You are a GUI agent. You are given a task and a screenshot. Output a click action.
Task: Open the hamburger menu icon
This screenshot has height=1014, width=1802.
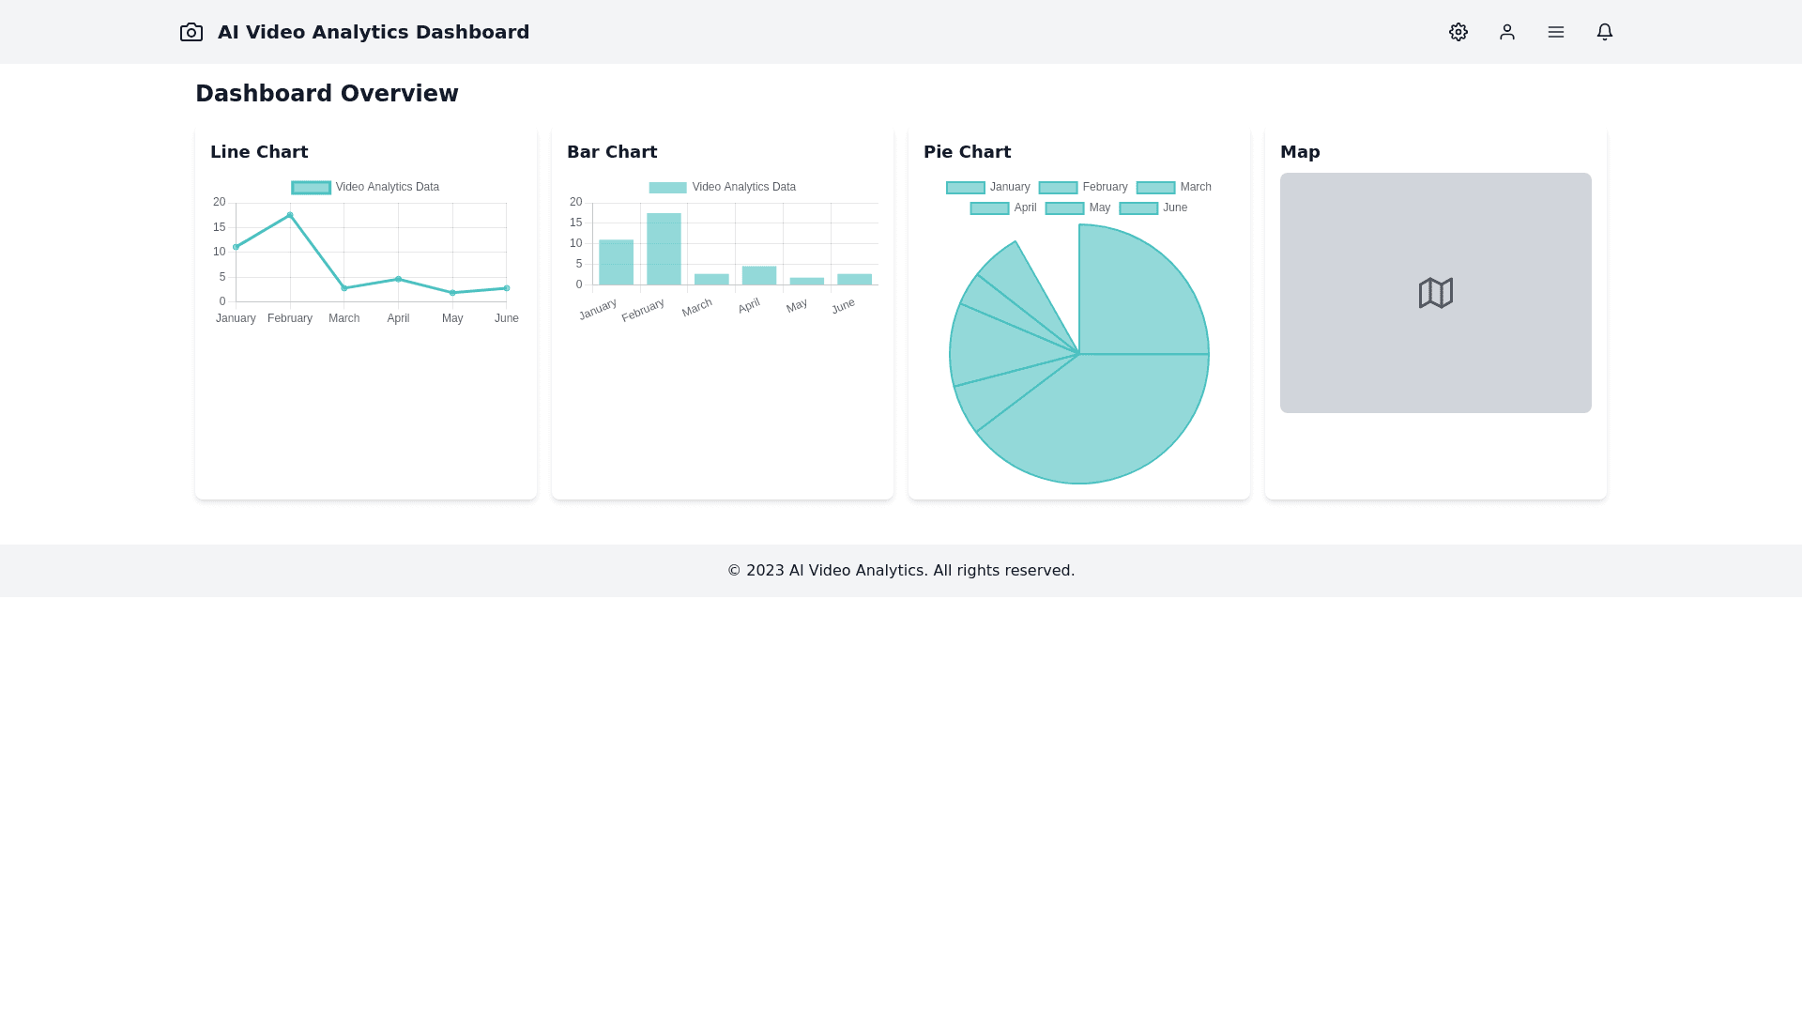point(1555,32)
